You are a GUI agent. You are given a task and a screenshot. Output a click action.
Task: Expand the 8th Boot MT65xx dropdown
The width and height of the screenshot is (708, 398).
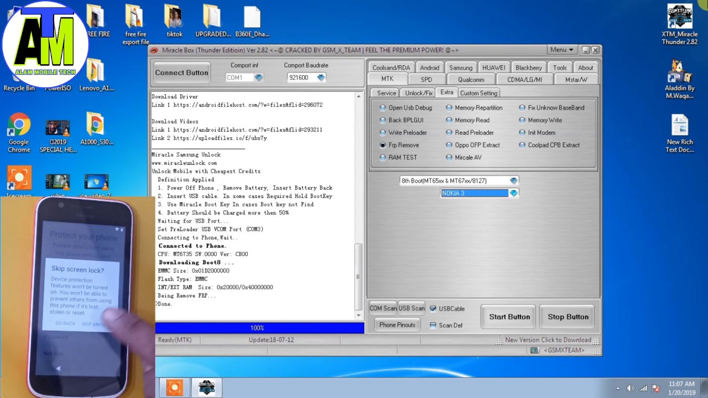click(x=514, y=181)
